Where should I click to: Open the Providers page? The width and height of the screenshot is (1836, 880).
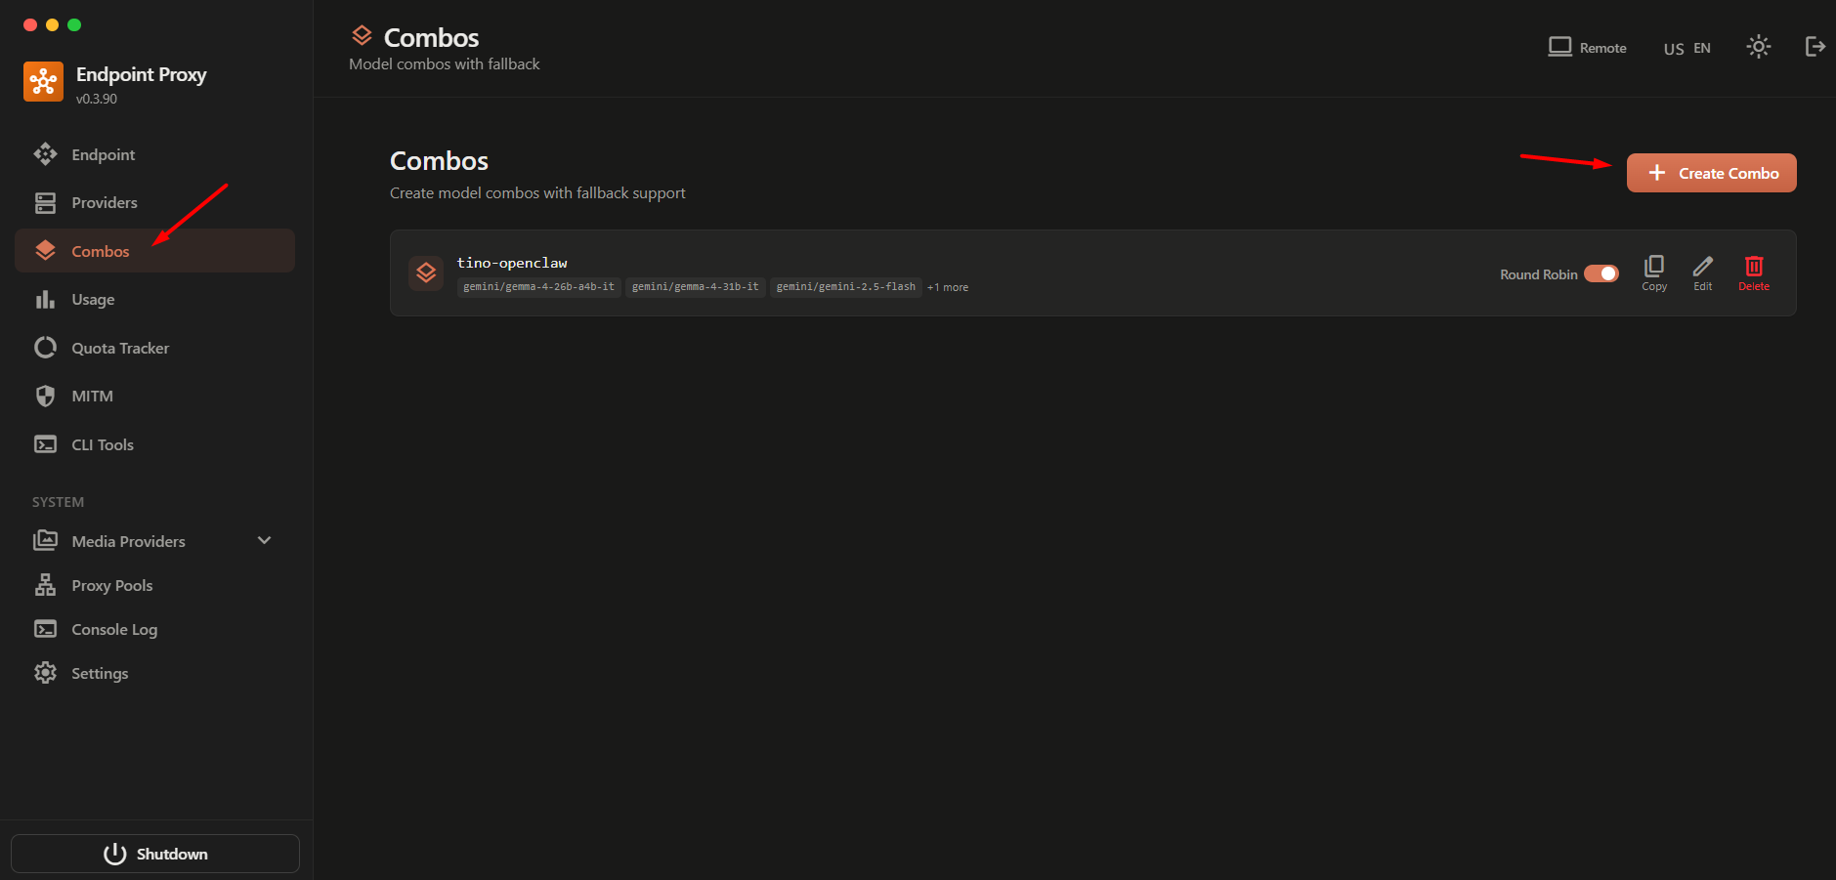(x=104, y=203)
